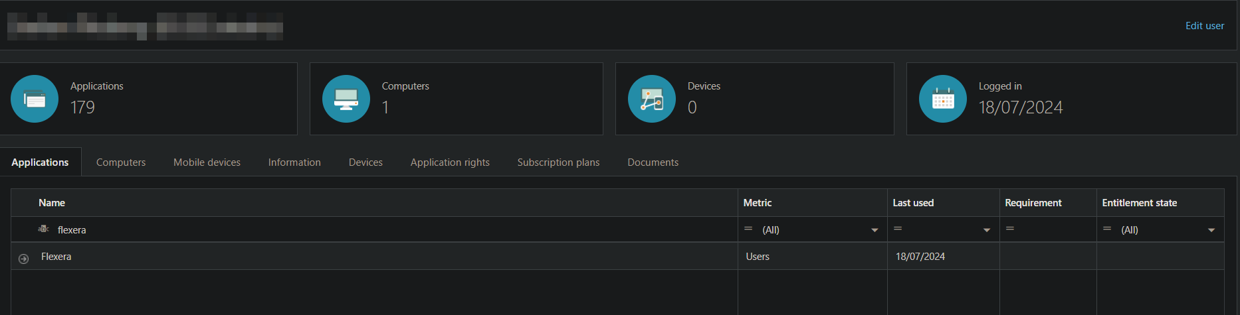Select the Devices tab
The width and height of the screenshot is (1240, 315).
pyautogui.click(x=365, y=162)
